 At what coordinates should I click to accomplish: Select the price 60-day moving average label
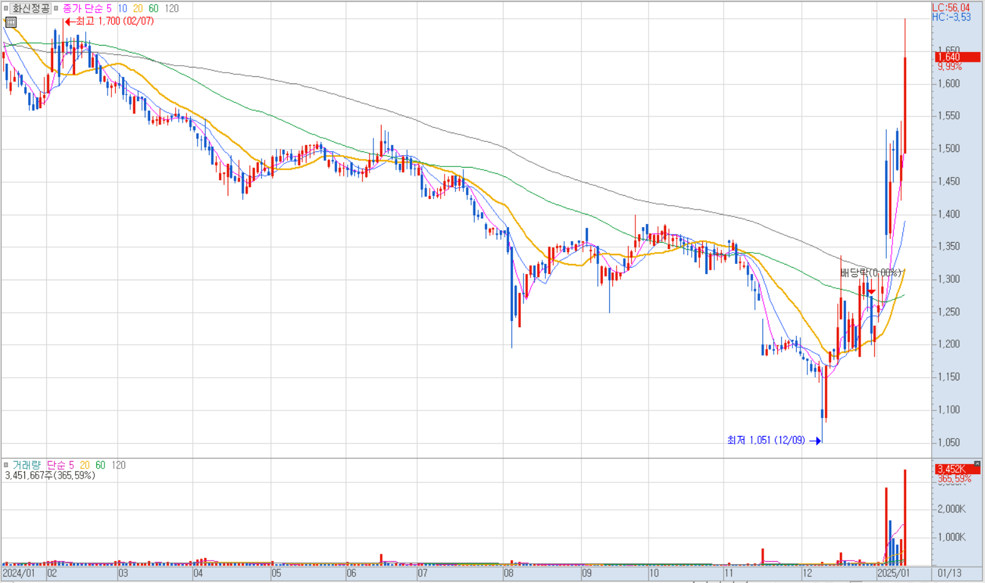pyautogui.click(x=153, y=8)
